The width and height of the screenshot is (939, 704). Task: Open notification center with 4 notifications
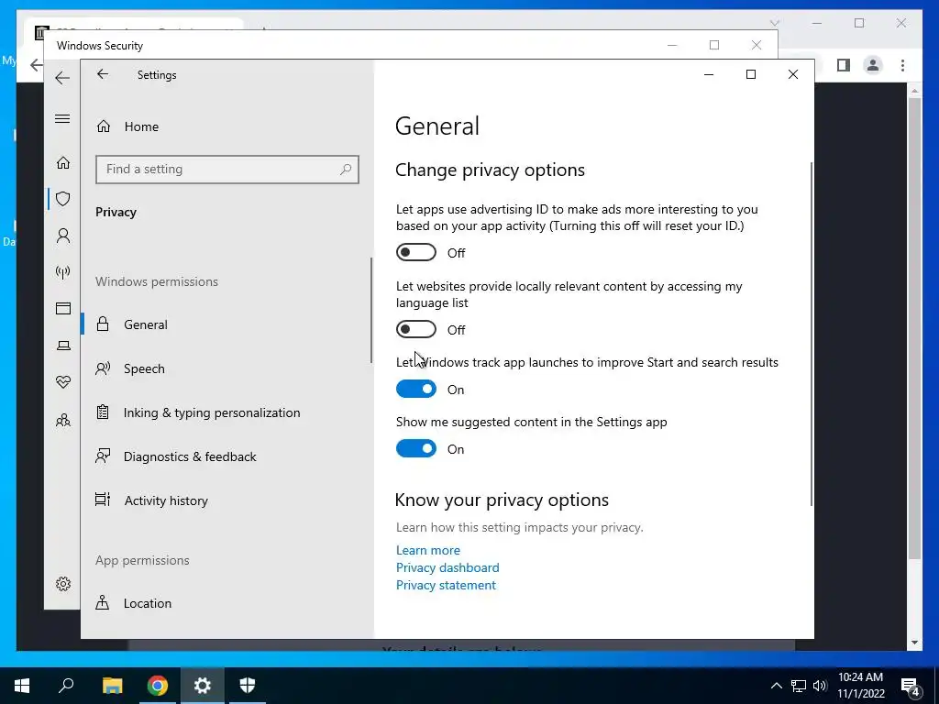911,687
